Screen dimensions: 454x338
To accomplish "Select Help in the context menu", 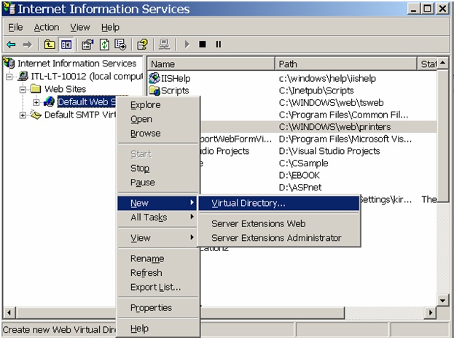I will tap(158, 328).
